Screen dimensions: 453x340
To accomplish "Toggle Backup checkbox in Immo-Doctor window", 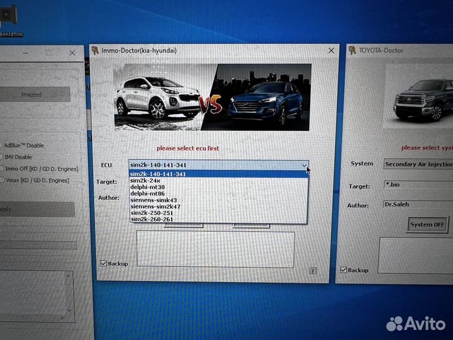I will [103, 263].
